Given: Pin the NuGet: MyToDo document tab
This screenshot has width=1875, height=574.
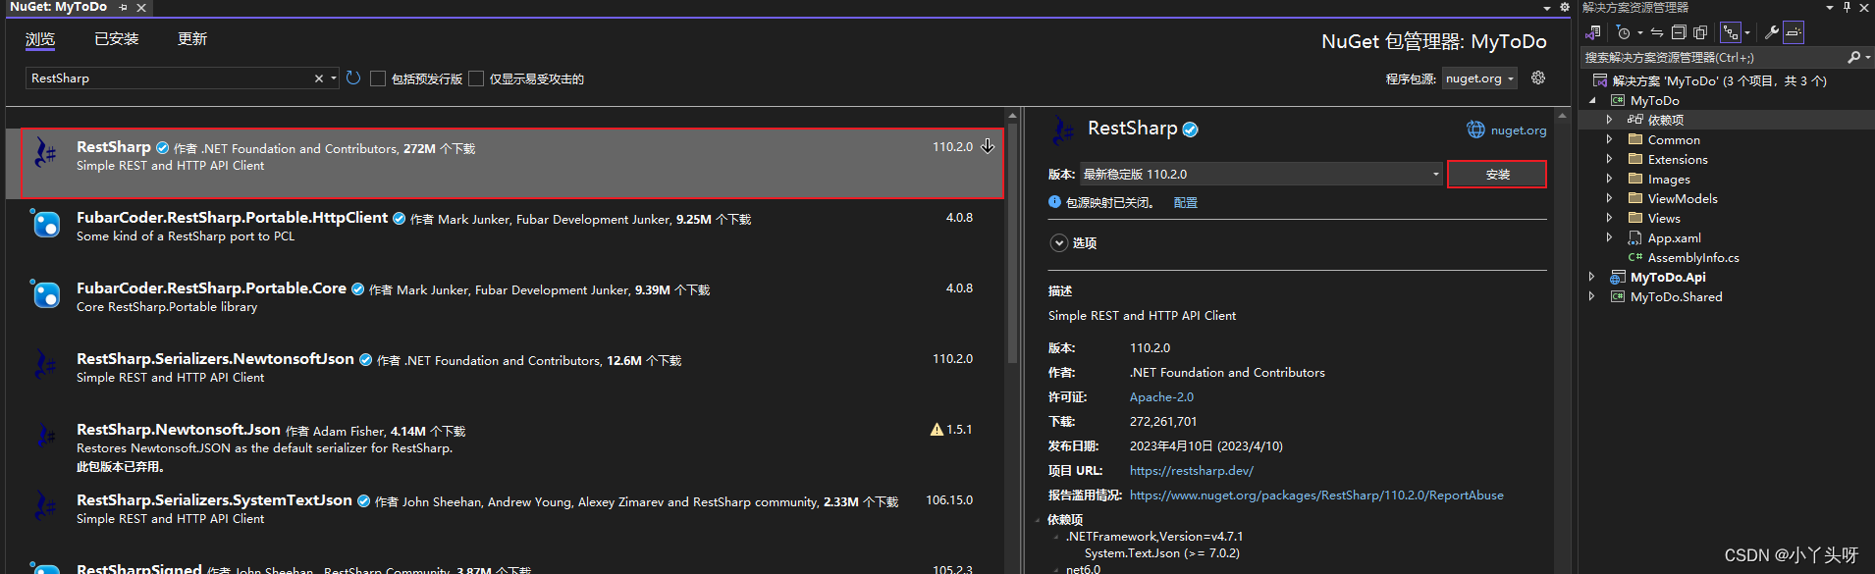Looking at the screenshot, I should click(x=123, y=8).
